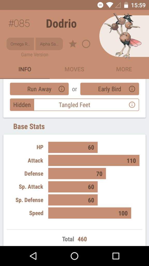The height and width of the screenshot is (266, 149).
Task: Select the INFO tab
Action: click(x=25, y=69)
